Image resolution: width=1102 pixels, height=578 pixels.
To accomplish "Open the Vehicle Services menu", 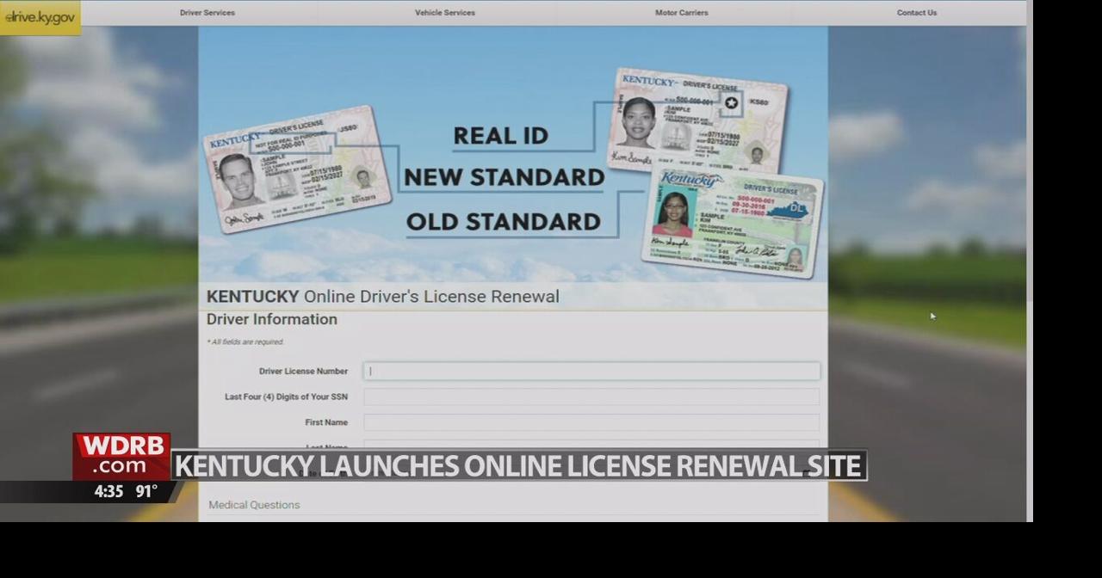I will pyautogui.click(x=444, y=12).
